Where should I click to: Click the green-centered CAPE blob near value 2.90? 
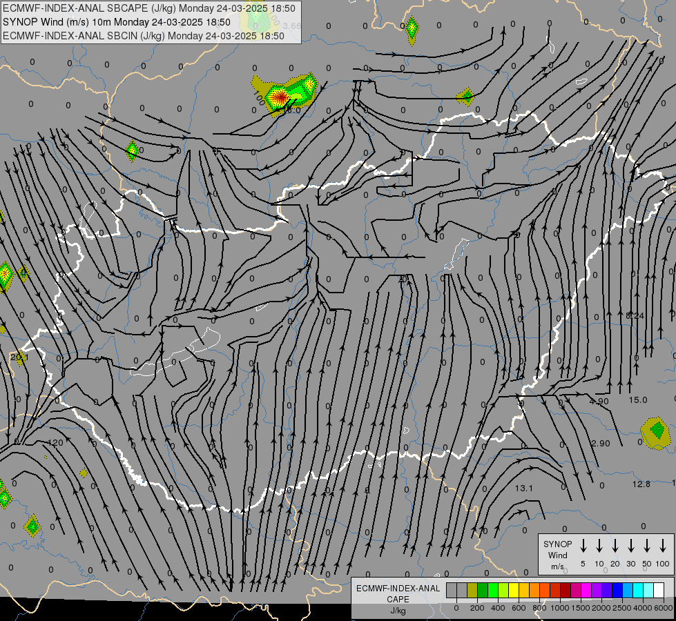point(656,432)
